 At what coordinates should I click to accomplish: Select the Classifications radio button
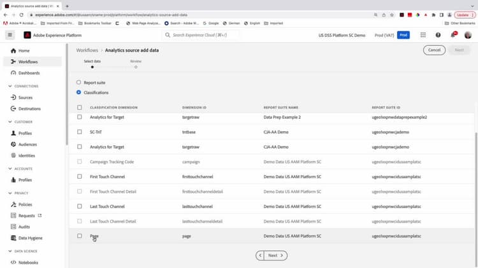click(x=78, y=92)
